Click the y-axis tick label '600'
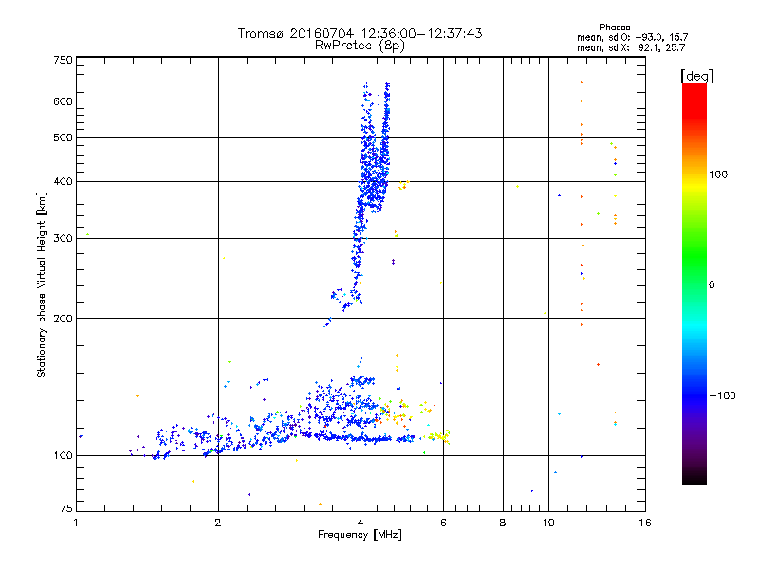 point(63,101)
